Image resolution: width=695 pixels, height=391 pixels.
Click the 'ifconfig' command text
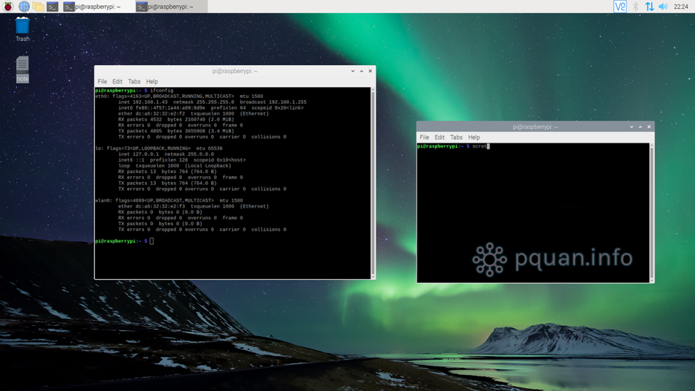click(162, 90)
